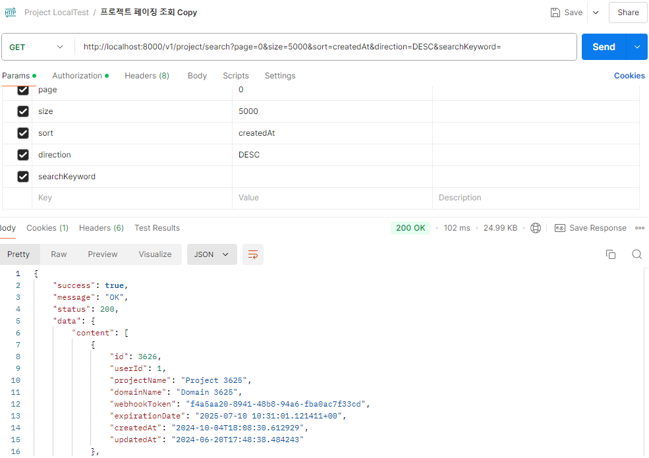Click the request URL input field
Screen dimensions: 649x458
click(x=325, y=47)
